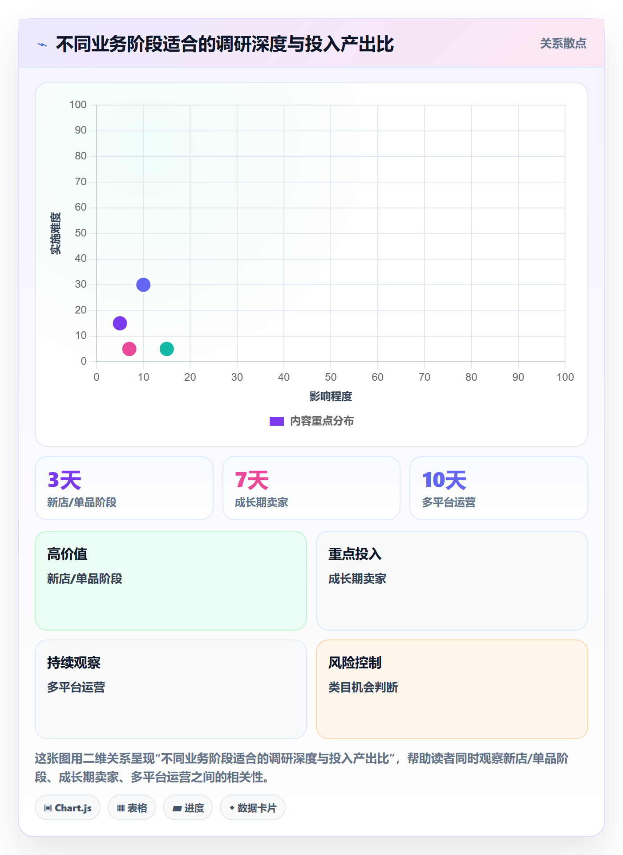Viewport: 623px width, 855px height.
Task: Select the green 高价值 quadrant card
Action: 171,581
